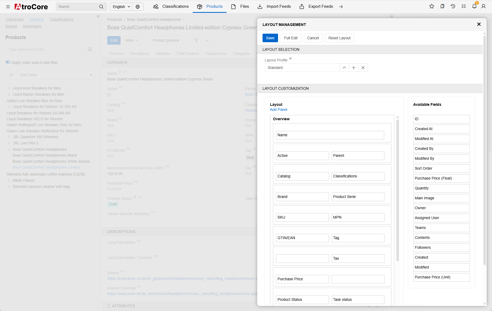Select the Purchase Price (Float) available field
The width and height of the screenshot is (492, 311).
tap(441, 178)
